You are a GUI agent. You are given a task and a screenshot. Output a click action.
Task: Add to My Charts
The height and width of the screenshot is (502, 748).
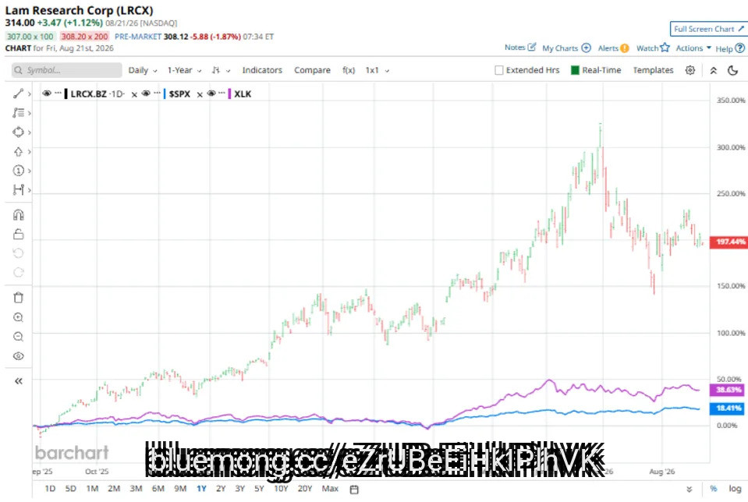click(567, 48)
